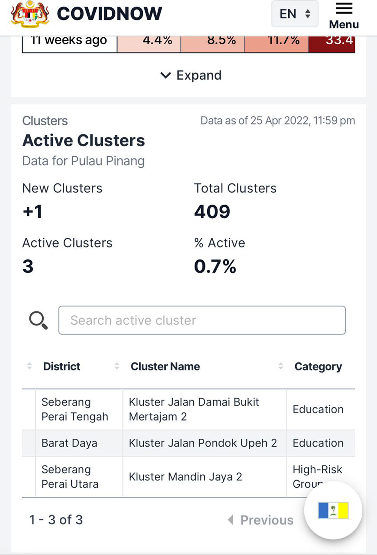Open the Pulau Pinang flag floating button
Screen dimensions: 377x555
pos(333,510)
